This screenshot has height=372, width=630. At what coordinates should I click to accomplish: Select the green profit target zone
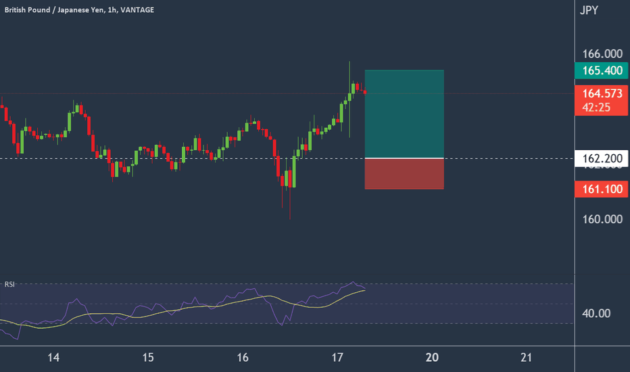(x=404, y=114)
